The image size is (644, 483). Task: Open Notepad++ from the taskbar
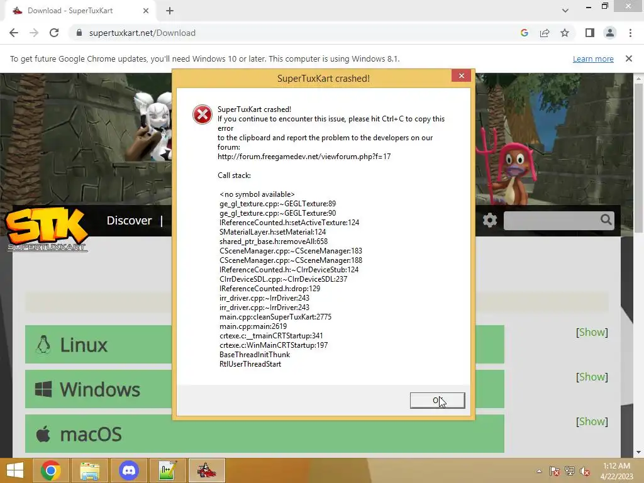point(168,470)
